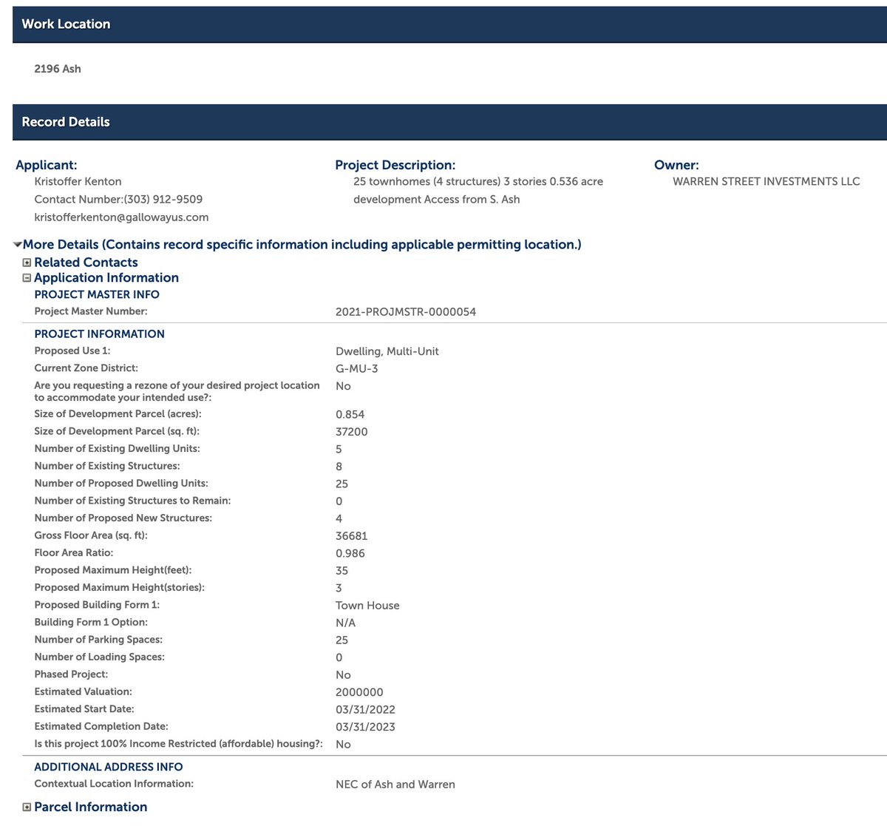Viewport: 887px width, 826px height.
Task: Click location info NEC of Ash and Warren
Action: pyautogui.click(x=395, y=785)
